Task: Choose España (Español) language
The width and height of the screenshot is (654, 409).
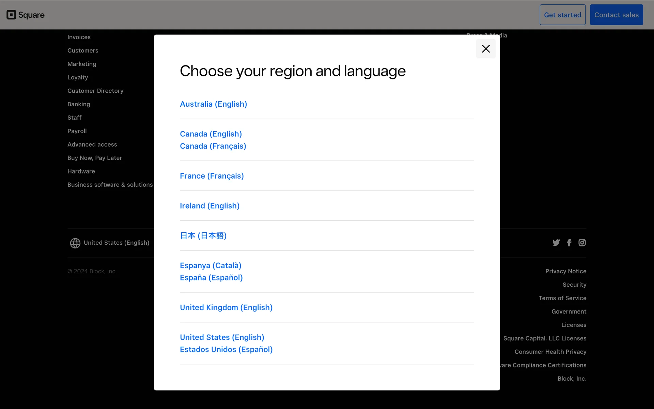Action: point(211,278)
